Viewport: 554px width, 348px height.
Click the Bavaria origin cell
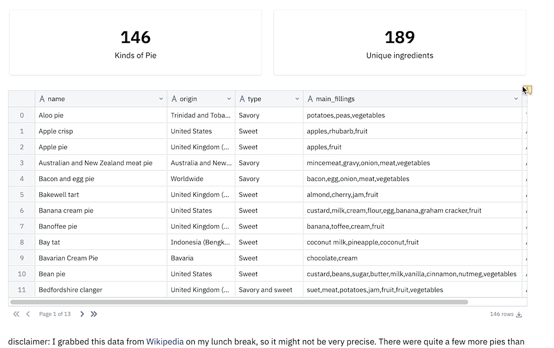click(201, 258)
